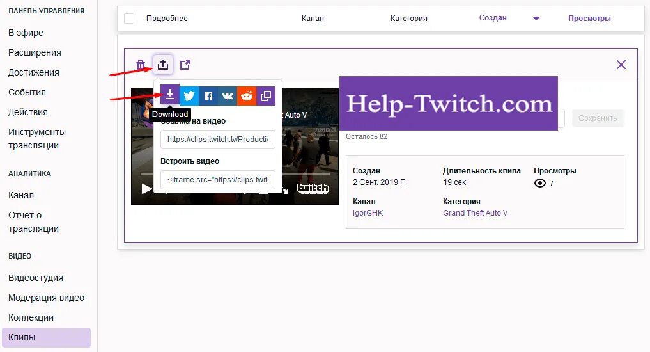Delete clip with trash icon
Image resolution: width=650 pixels, height=352 pixels.
(x=141, y=65)
